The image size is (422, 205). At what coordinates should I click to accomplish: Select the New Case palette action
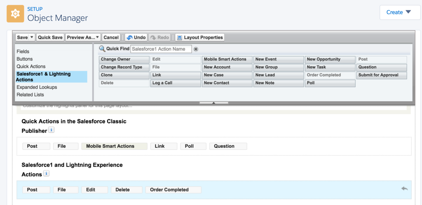tap(227, 75)
